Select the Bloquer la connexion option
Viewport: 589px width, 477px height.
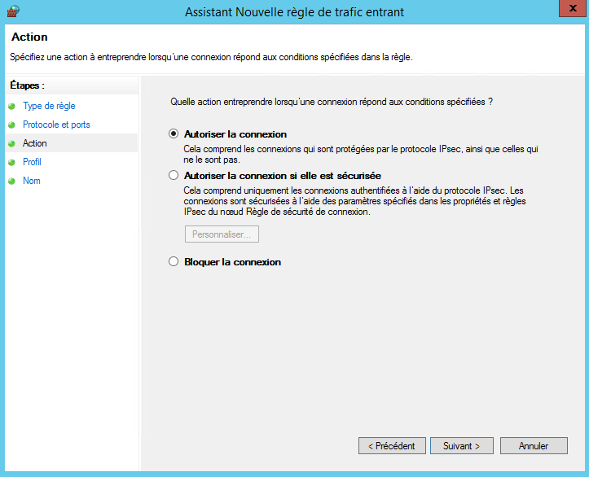click(x=173, y=262)
